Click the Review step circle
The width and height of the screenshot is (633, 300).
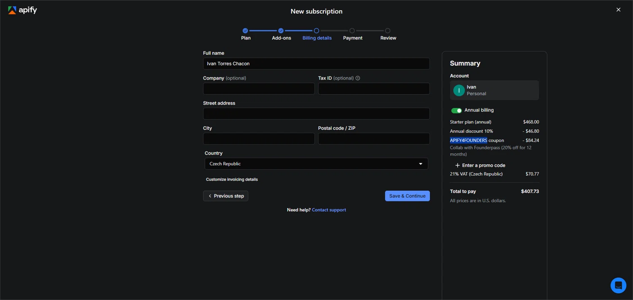pyautogui.click(x=387, y=31)
